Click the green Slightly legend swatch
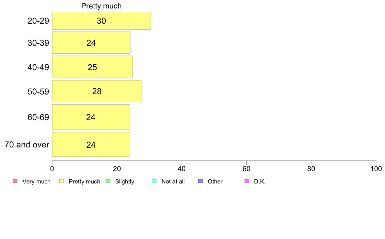This screenshot has height=239, width=385. (x=108, y=181)
